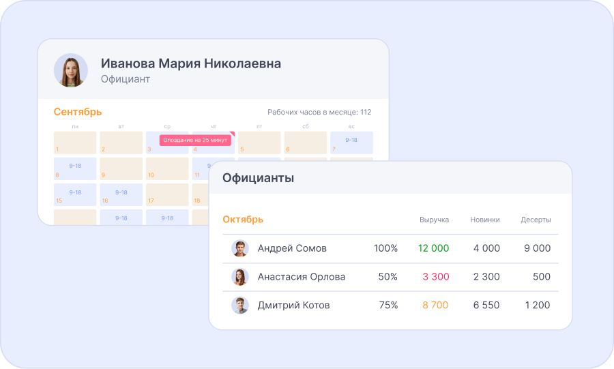
Task: Open Дмитрий Котов's name
Action: (x=293, y=305)
